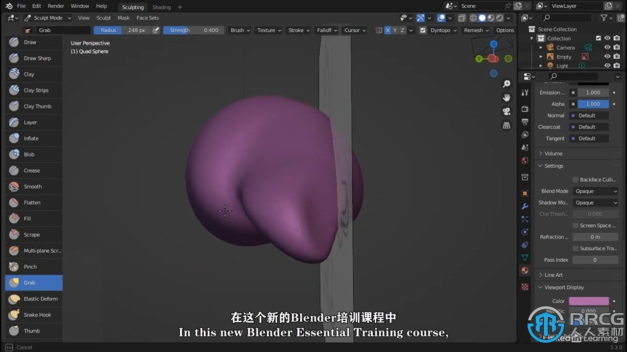
Task: Open the Texture dropdown
Action: 269,30
